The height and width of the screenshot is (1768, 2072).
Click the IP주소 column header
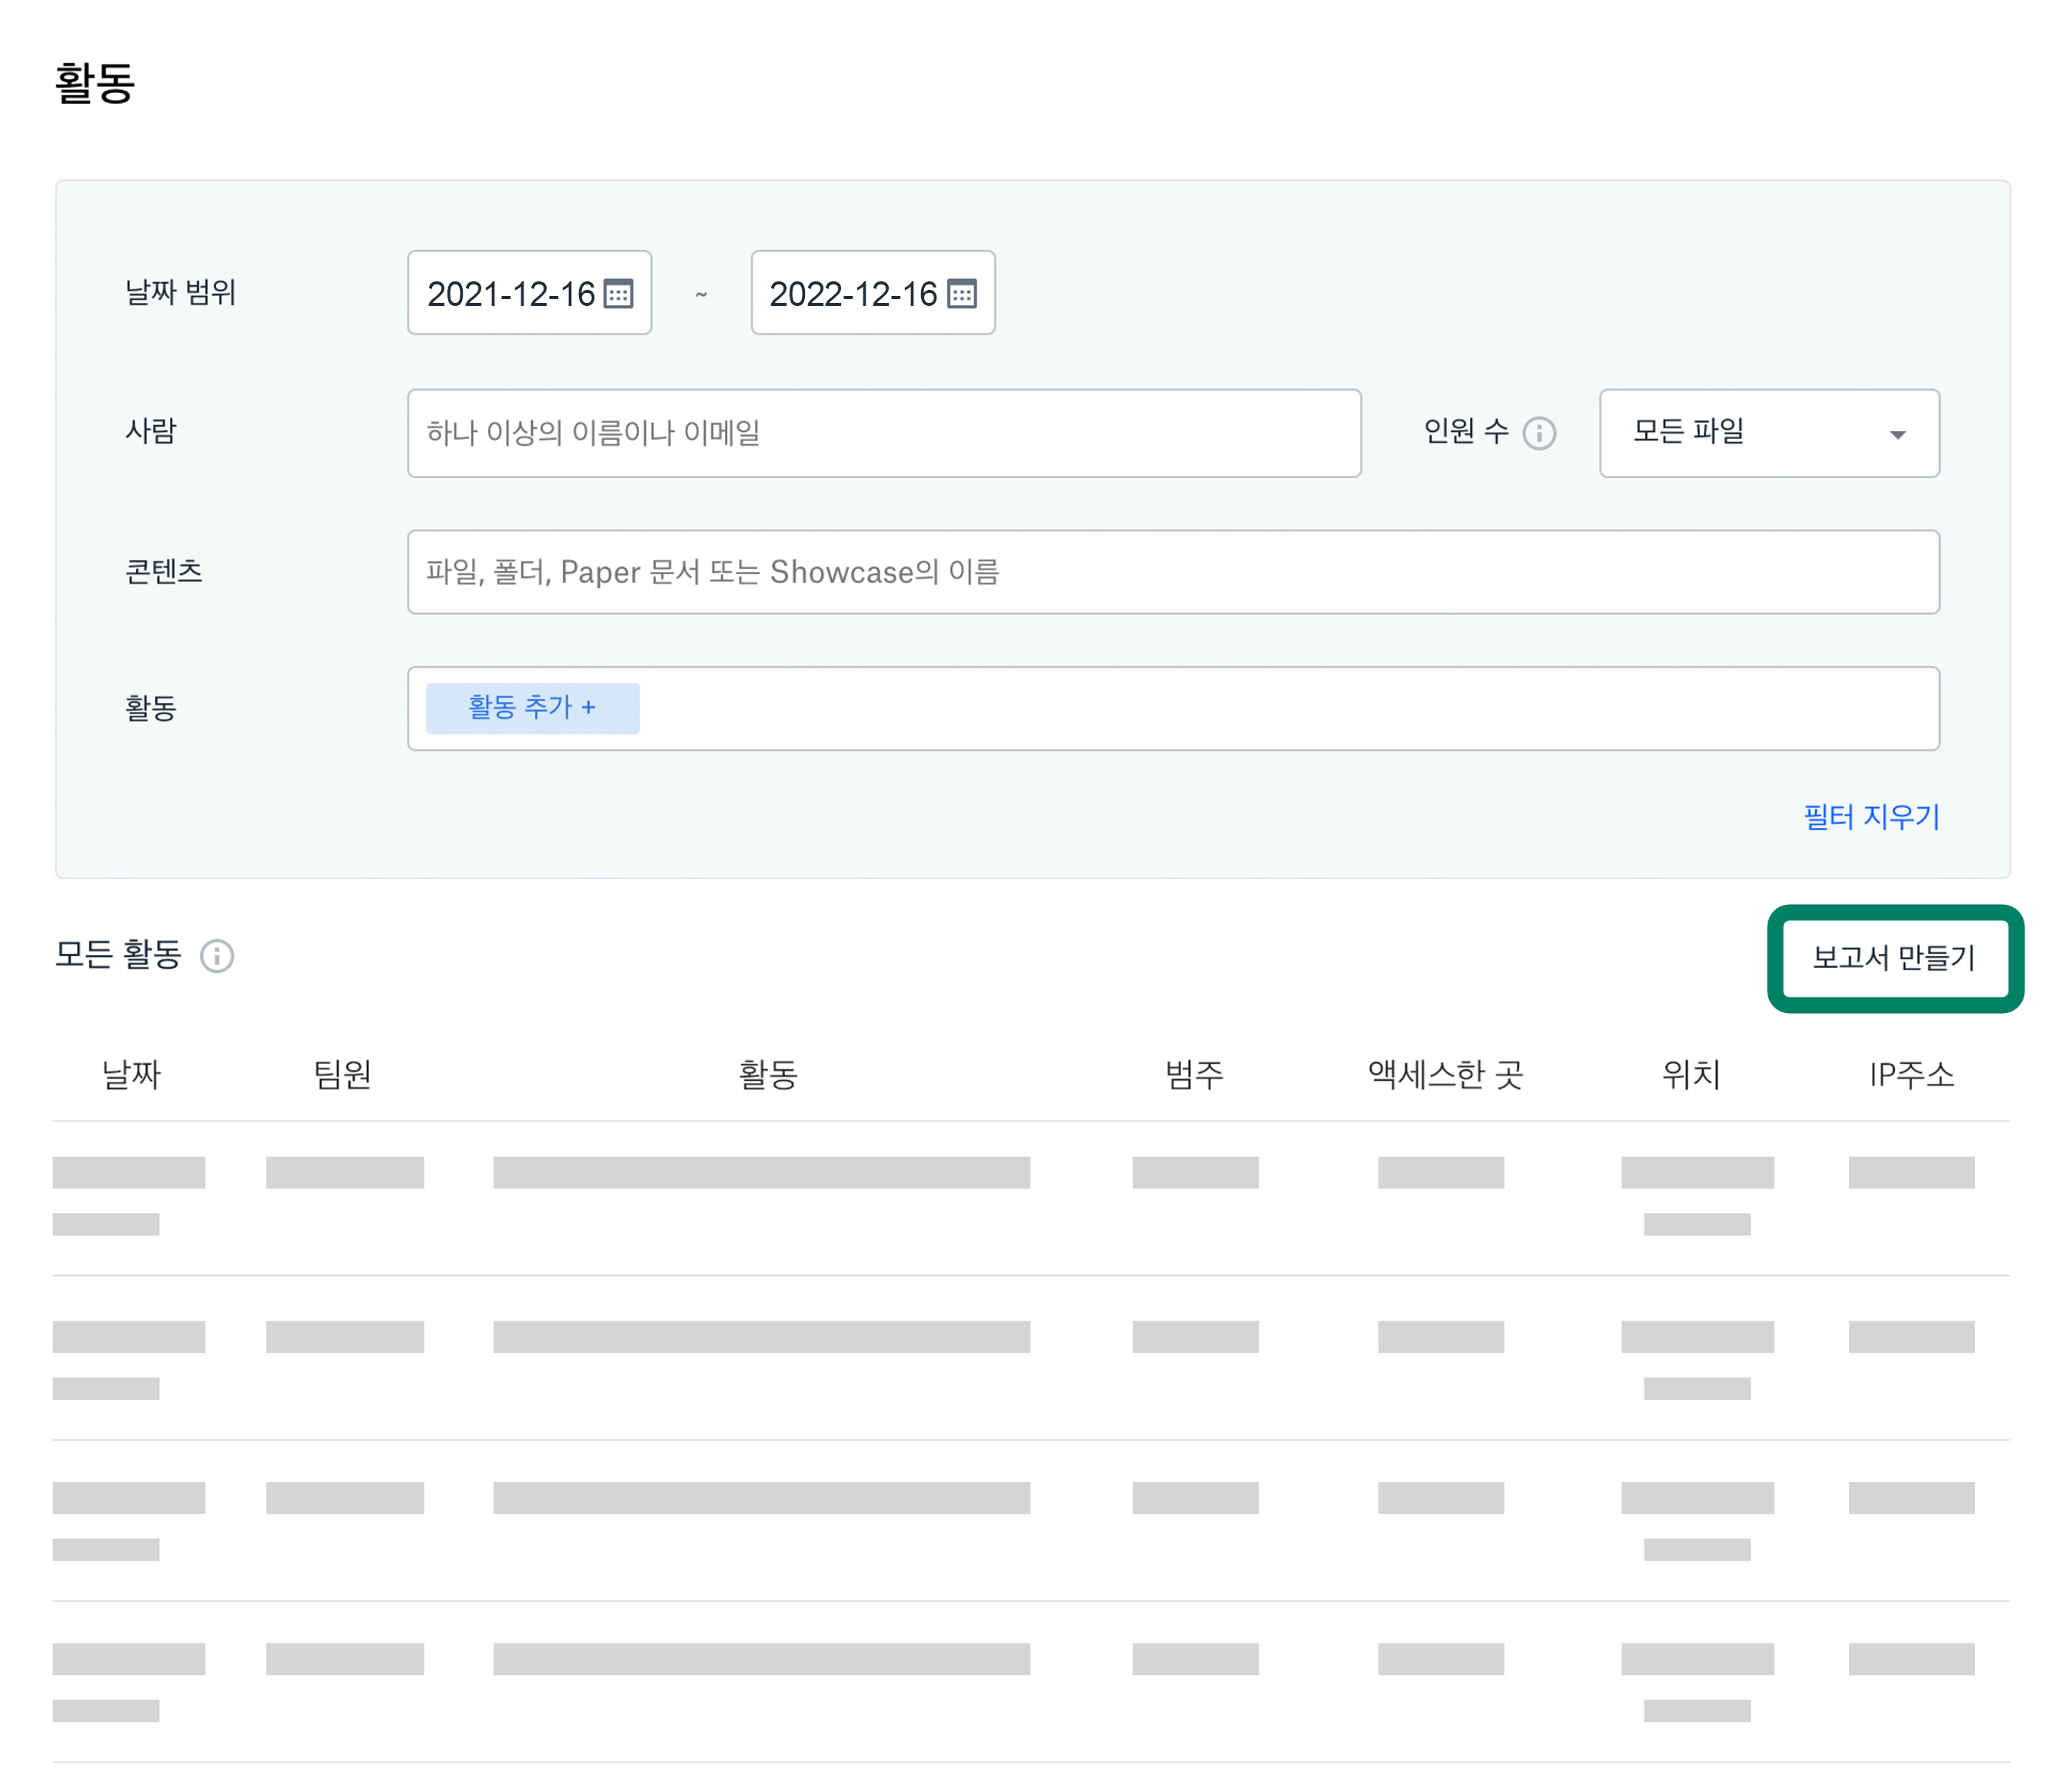tap(1911, 1074)
